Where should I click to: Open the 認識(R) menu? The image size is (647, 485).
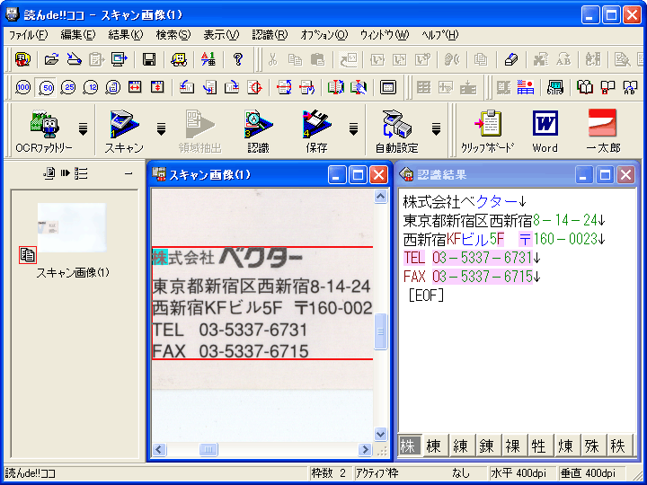coord(270,35)
